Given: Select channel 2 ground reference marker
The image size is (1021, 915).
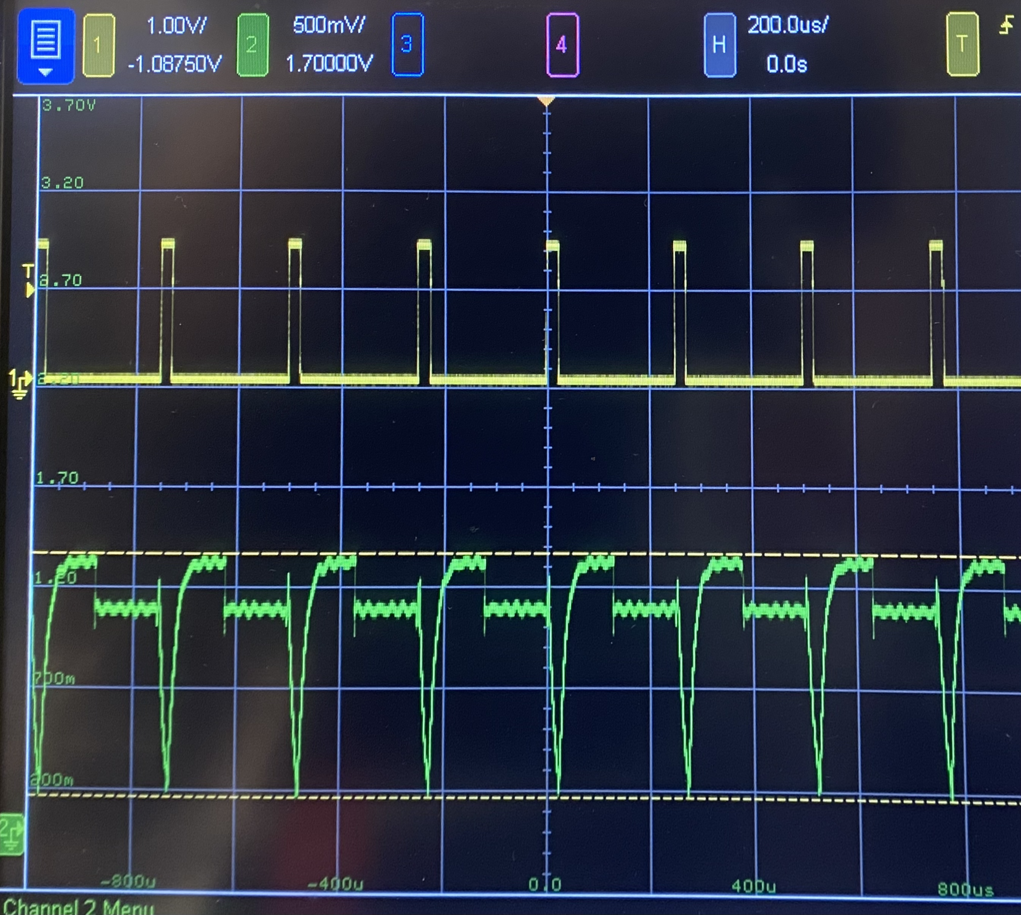Looking at the screenshot, I should click(x=11, y=834).
